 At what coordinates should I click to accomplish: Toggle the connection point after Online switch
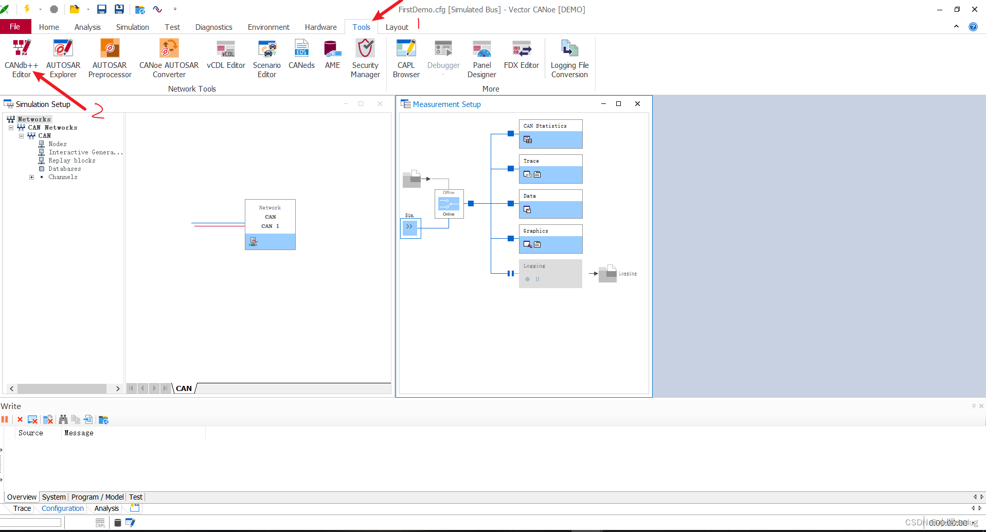(471, 204)
